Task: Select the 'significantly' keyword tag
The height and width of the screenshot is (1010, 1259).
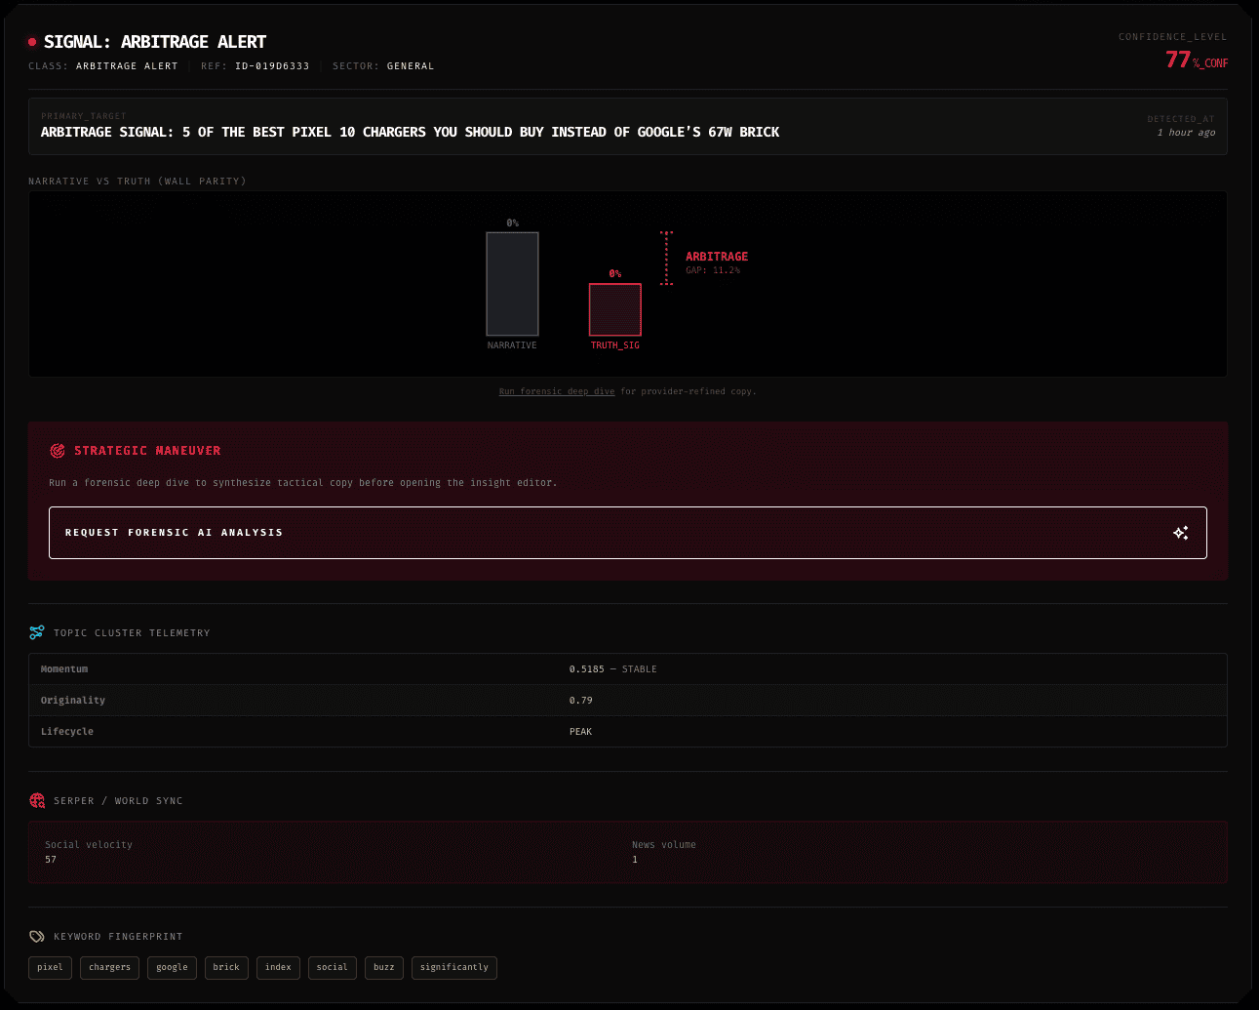Action: click(x=454, y=967)
